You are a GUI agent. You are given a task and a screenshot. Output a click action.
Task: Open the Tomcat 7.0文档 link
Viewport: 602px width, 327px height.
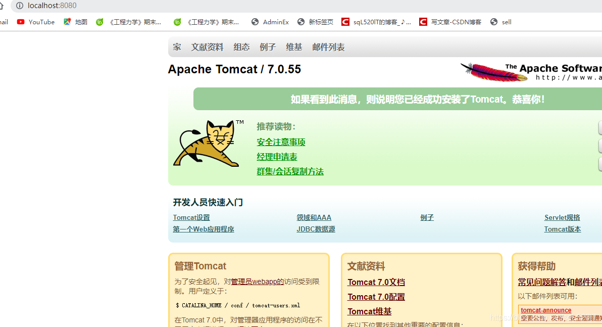tap(376, 282)
